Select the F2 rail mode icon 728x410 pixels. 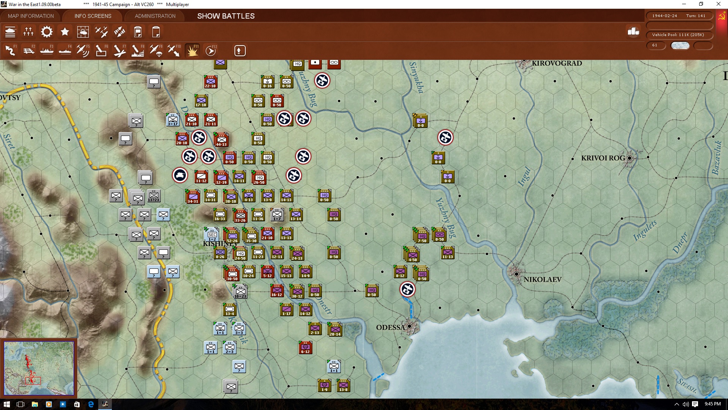point(28,50)
